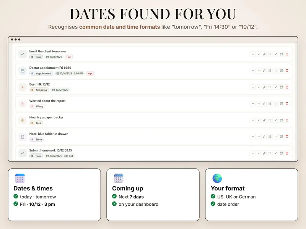Edit the 'Worried about the report' entry
Viewport: 306px width, 229px height.
[264, 104]
